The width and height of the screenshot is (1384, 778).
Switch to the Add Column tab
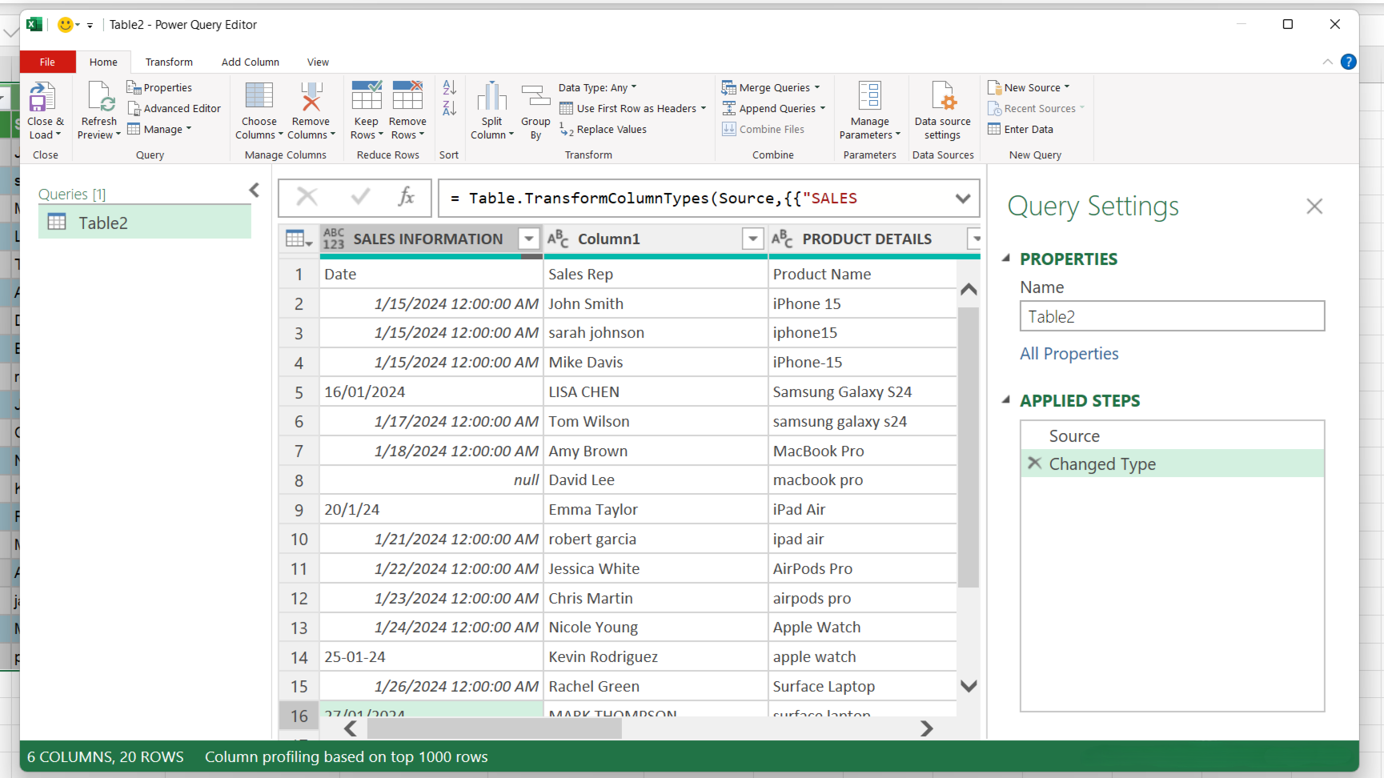tap(250, 62)
